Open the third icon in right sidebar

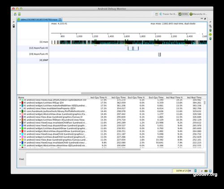211,31
